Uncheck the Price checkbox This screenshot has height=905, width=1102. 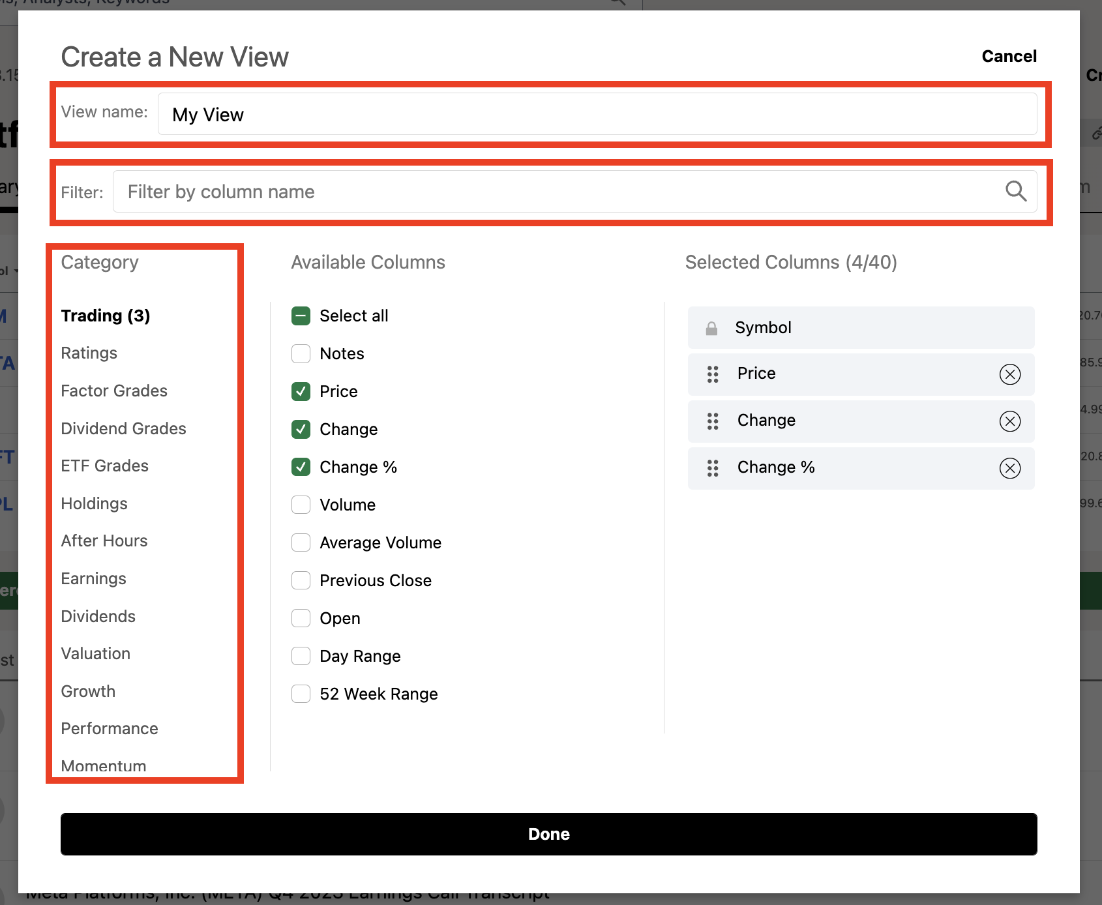pyautogui.click(x=301, y=391)
